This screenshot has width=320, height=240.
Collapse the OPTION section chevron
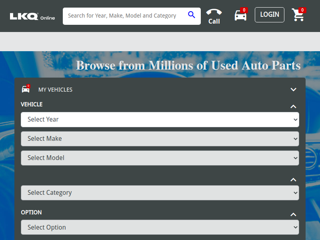tap(293, 214)
